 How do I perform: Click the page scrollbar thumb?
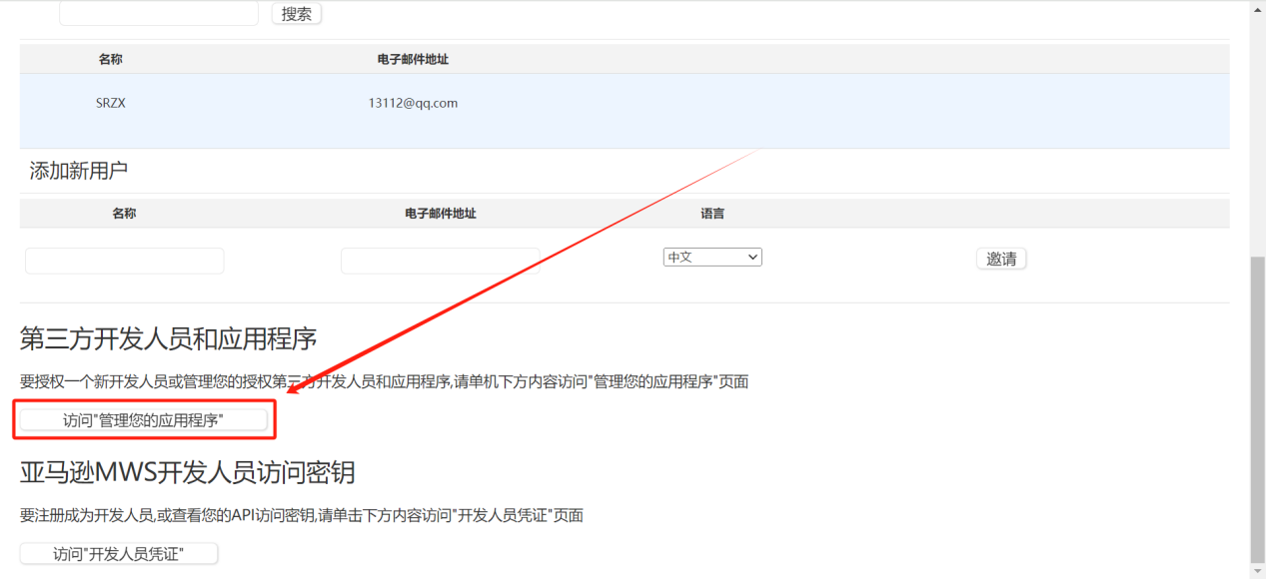point(1257,409)
